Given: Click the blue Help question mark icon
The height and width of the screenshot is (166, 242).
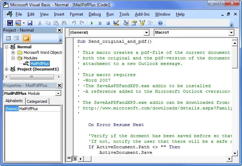Looking at the screenshot, I should click(160, 23).
